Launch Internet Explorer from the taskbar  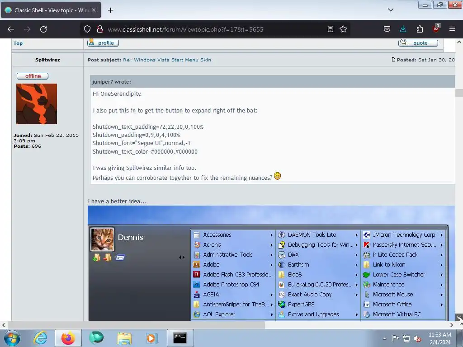(x=40, y=338)
